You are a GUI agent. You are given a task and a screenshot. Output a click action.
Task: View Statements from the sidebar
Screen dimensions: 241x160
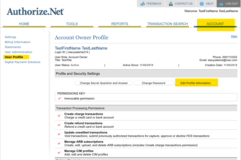(x=13, y=47)
